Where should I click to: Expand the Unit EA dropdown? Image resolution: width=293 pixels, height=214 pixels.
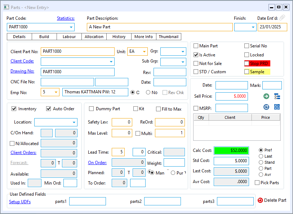(144, 52)
